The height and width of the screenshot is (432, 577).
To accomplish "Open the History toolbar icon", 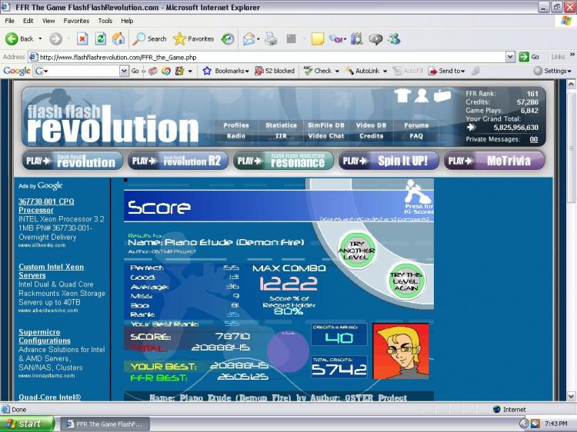I will point(228,38).
